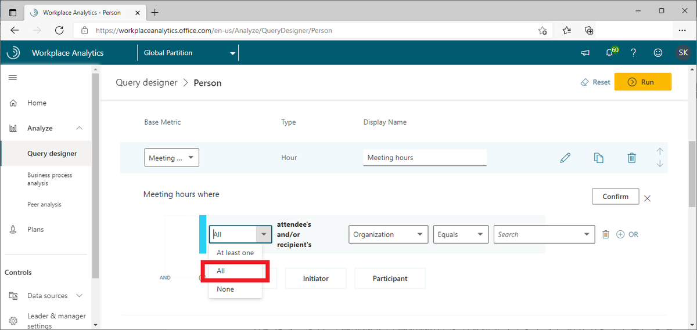Open the Search value dropdown

click(544, 234)
